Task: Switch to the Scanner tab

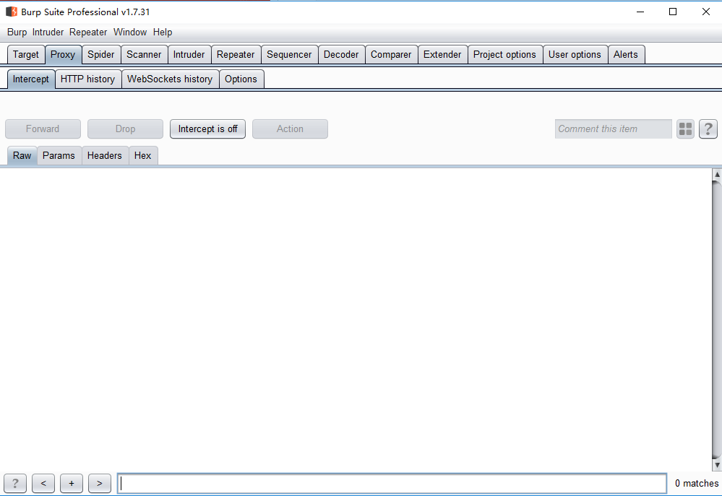Action: point(144,54)
